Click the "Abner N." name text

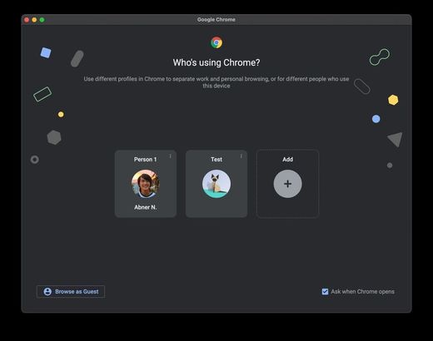click(x=146, y=207)
